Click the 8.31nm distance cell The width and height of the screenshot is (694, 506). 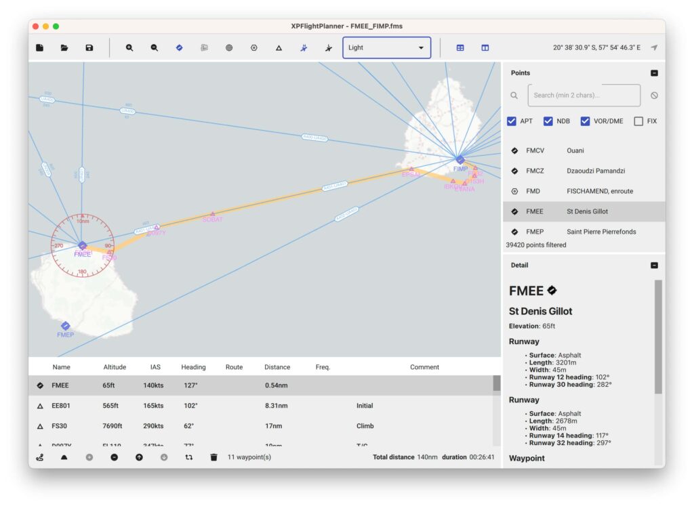(x=277, y=406)
